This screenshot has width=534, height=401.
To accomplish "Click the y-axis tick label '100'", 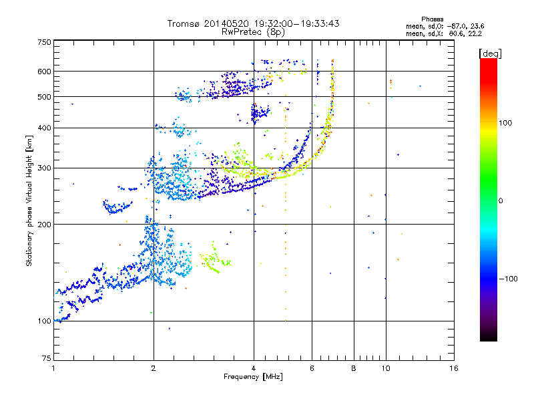I will click(44, 321).
